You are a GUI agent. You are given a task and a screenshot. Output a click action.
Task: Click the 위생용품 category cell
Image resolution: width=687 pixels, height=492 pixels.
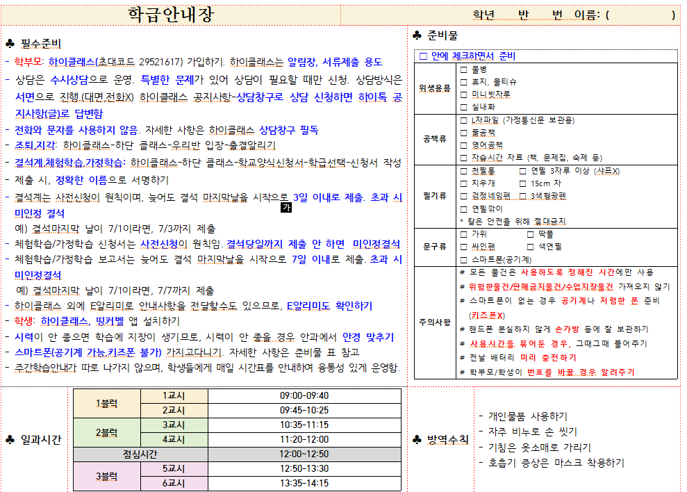coord(435,88)
